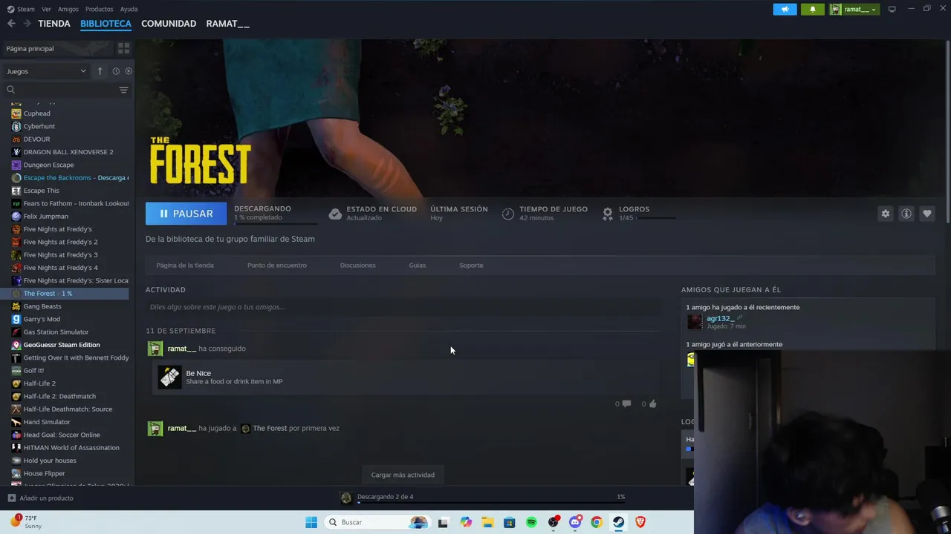Open The Forest link in activity feed
This screenshot has width=951, height=534.
point(270,428)
